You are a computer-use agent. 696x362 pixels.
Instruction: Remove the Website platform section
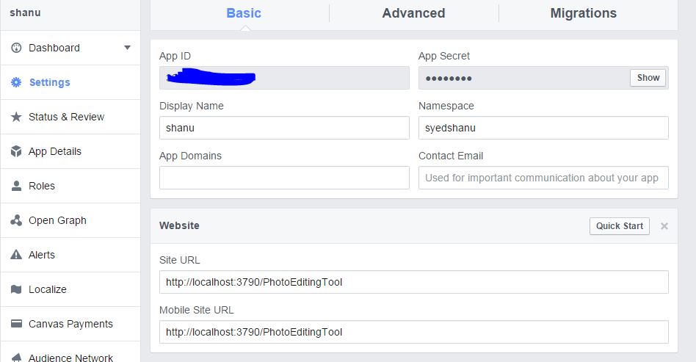click(x=664, y=226)
